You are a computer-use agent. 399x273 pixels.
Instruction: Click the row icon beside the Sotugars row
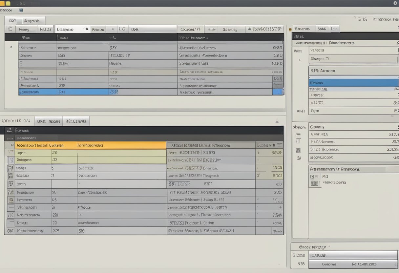(x=10, y=160)
